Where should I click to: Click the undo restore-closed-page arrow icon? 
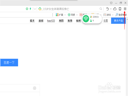pyautogui.click(x=108, y=9)
